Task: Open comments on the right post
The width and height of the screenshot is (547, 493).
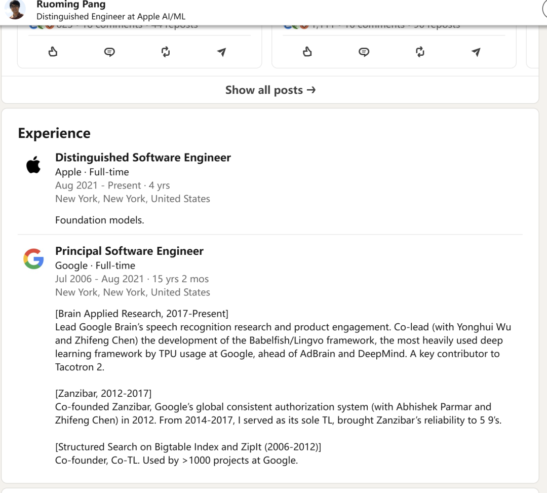Action: coord(364,52)
